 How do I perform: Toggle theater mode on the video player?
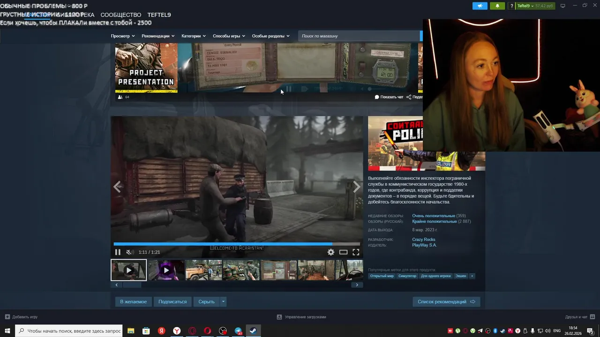point(344,252)
